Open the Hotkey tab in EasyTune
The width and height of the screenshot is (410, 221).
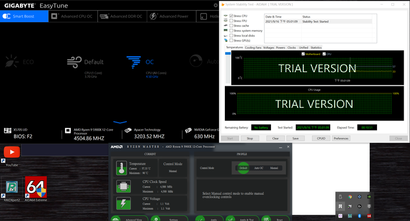tap(208, 16)
